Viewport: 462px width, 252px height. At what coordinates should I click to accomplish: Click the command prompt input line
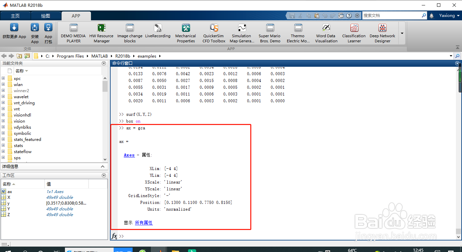point(287,236)
